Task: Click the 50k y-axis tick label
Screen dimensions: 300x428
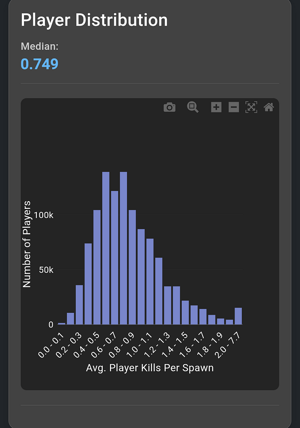Action: pyautogui.click(x=47, y=270)
